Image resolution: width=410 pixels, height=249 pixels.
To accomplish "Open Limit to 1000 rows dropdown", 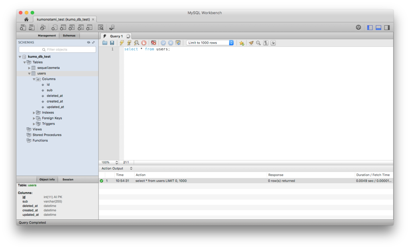I will (x=210, y=42).
